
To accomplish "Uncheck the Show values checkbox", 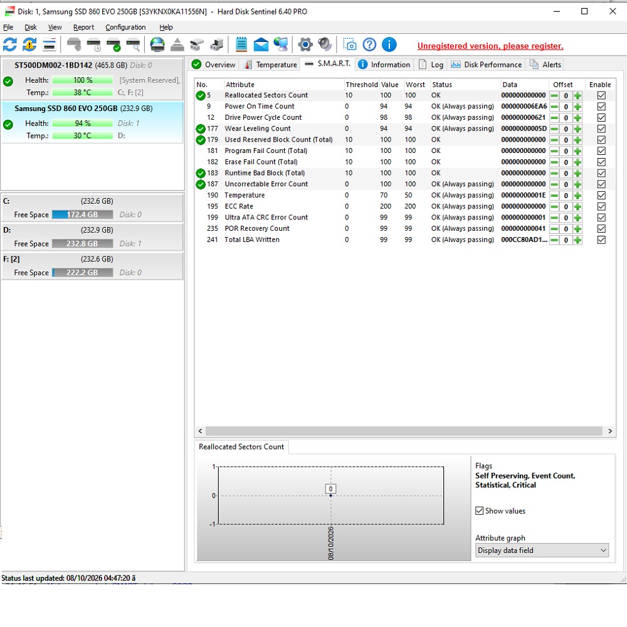I will 479,510.
